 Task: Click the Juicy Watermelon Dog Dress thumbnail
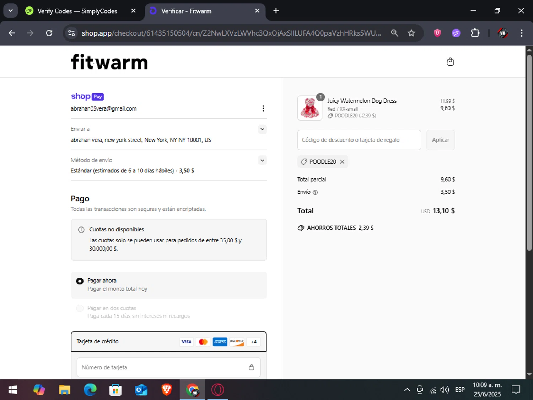[x=310, y=108]
